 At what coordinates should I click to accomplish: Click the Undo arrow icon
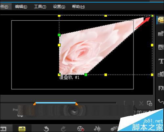(46, 129)
